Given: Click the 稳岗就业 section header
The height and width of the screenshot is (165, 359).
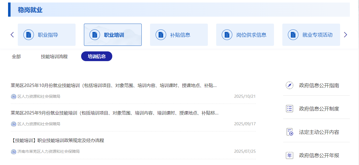Looking at the screenshot, I should pyautogui.click(x=30, y=10).
